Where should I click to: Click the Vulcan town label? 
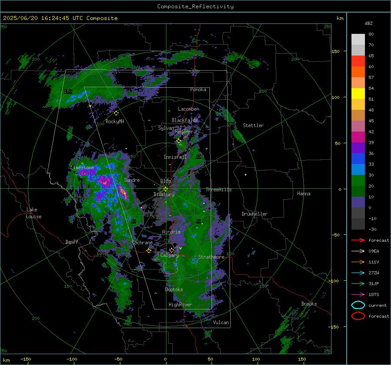pos(221,322)
